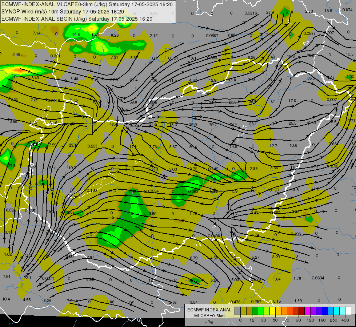This screenshot has height=327, width=356.
Task: Click the map value 7.91
Action: (7, 276)
